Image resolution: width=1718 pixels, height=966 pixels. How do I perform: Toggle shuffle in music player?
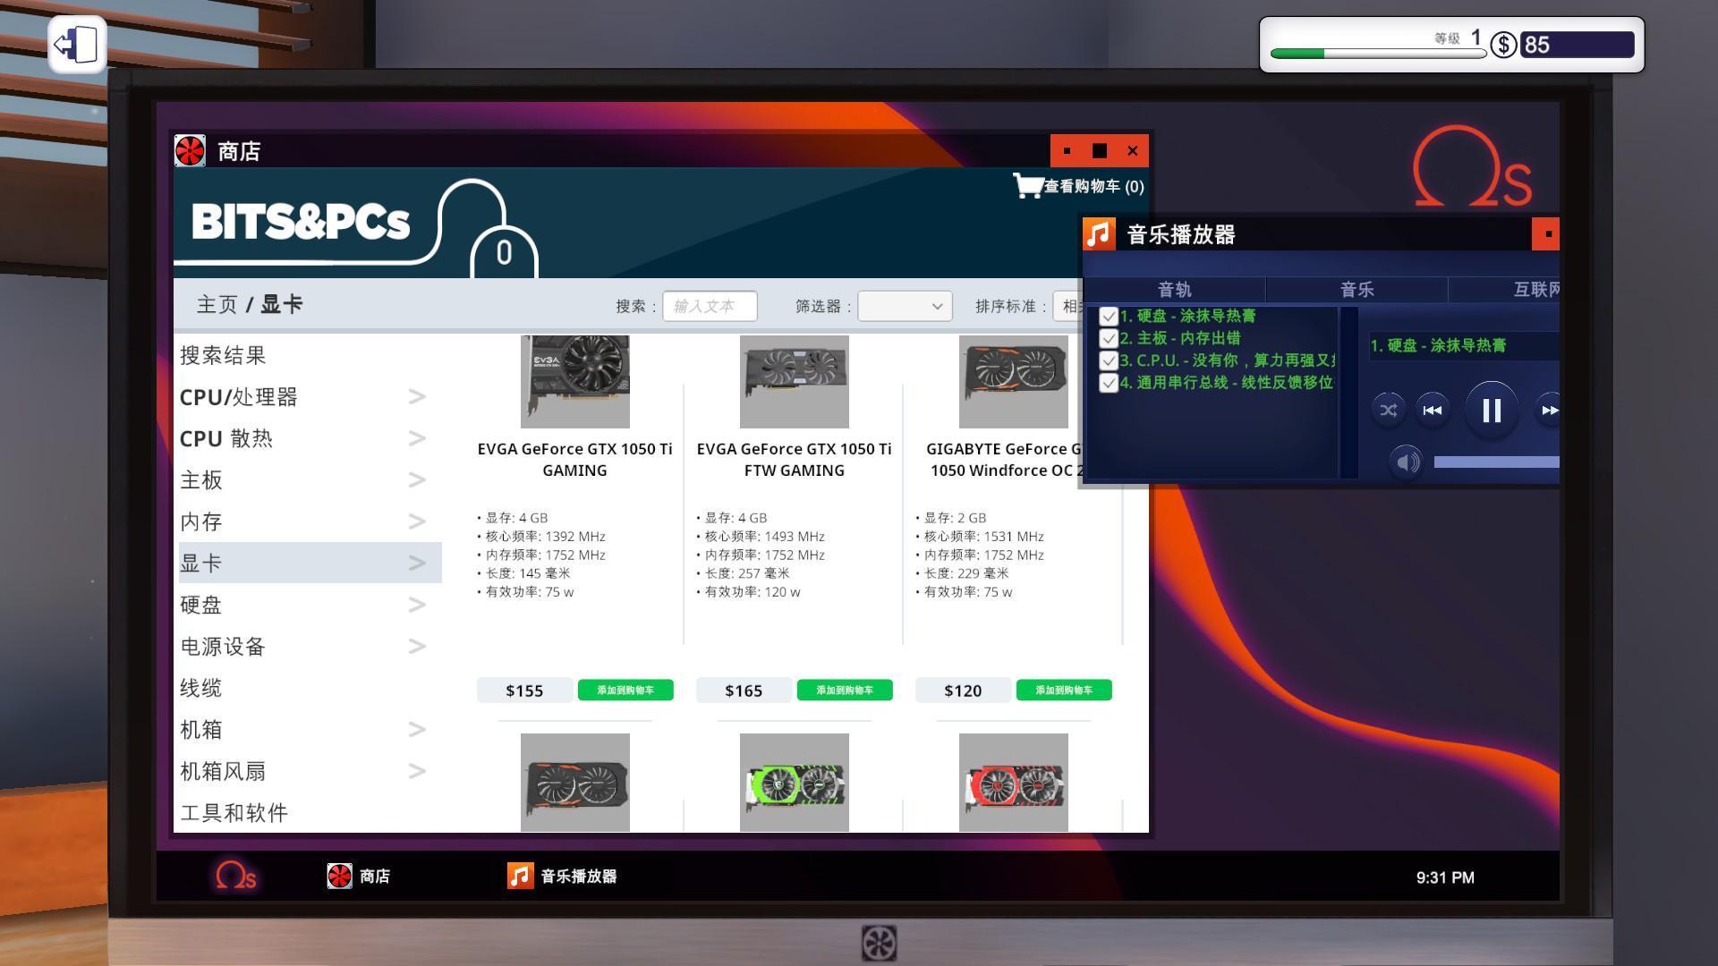point(1388,410)
